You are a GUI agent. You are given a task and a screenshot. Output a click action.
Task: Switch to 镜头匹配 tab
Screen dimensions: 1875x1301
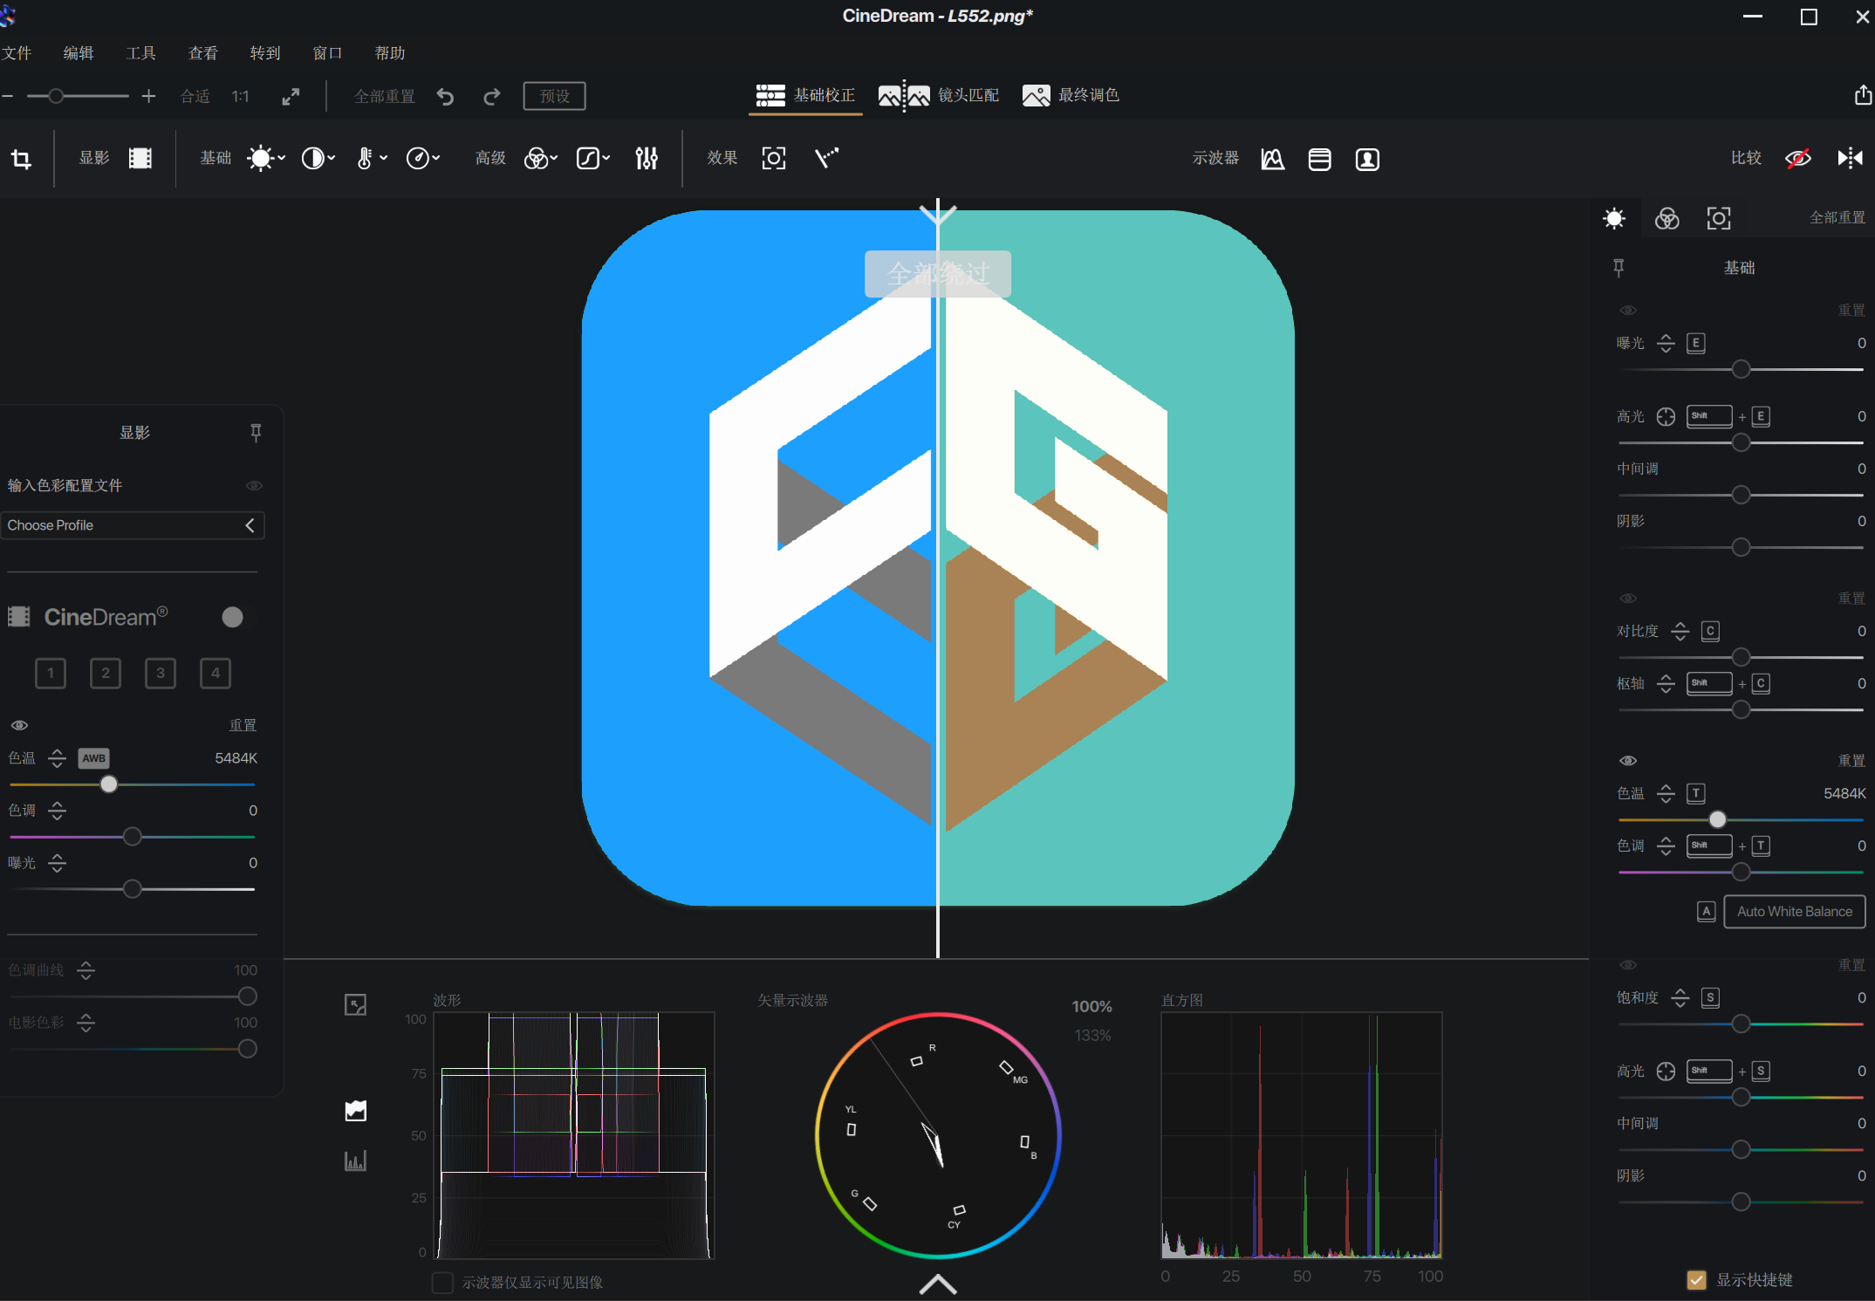pos(939,95)
